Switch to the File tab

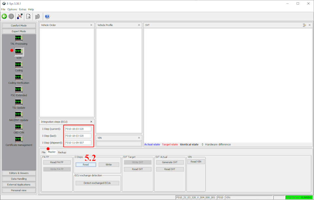tap(44, 152)
